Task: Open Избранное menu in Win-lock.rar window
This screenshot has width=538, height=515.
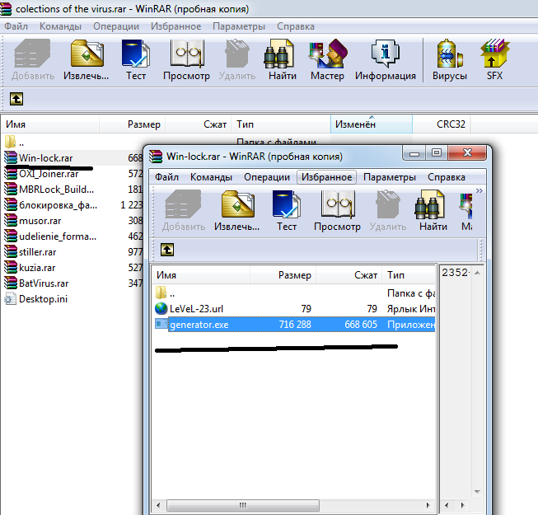Action: pos(326,177)
